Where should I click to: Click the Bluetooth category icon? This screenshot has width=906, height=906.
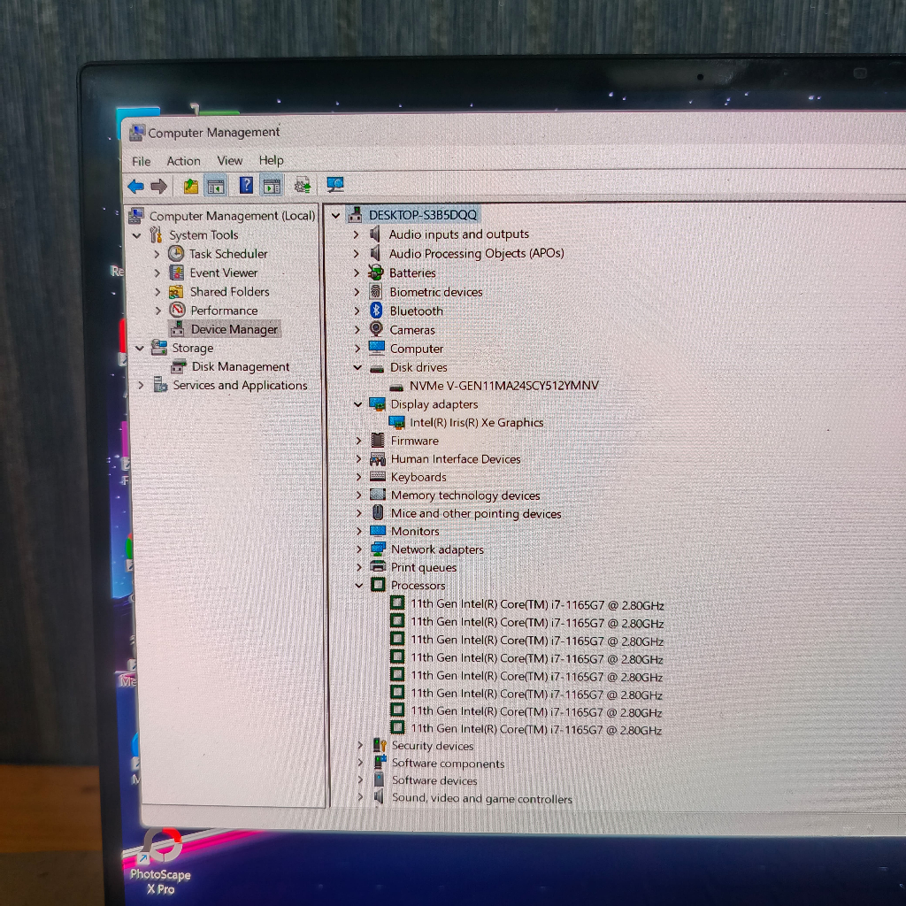376,311
